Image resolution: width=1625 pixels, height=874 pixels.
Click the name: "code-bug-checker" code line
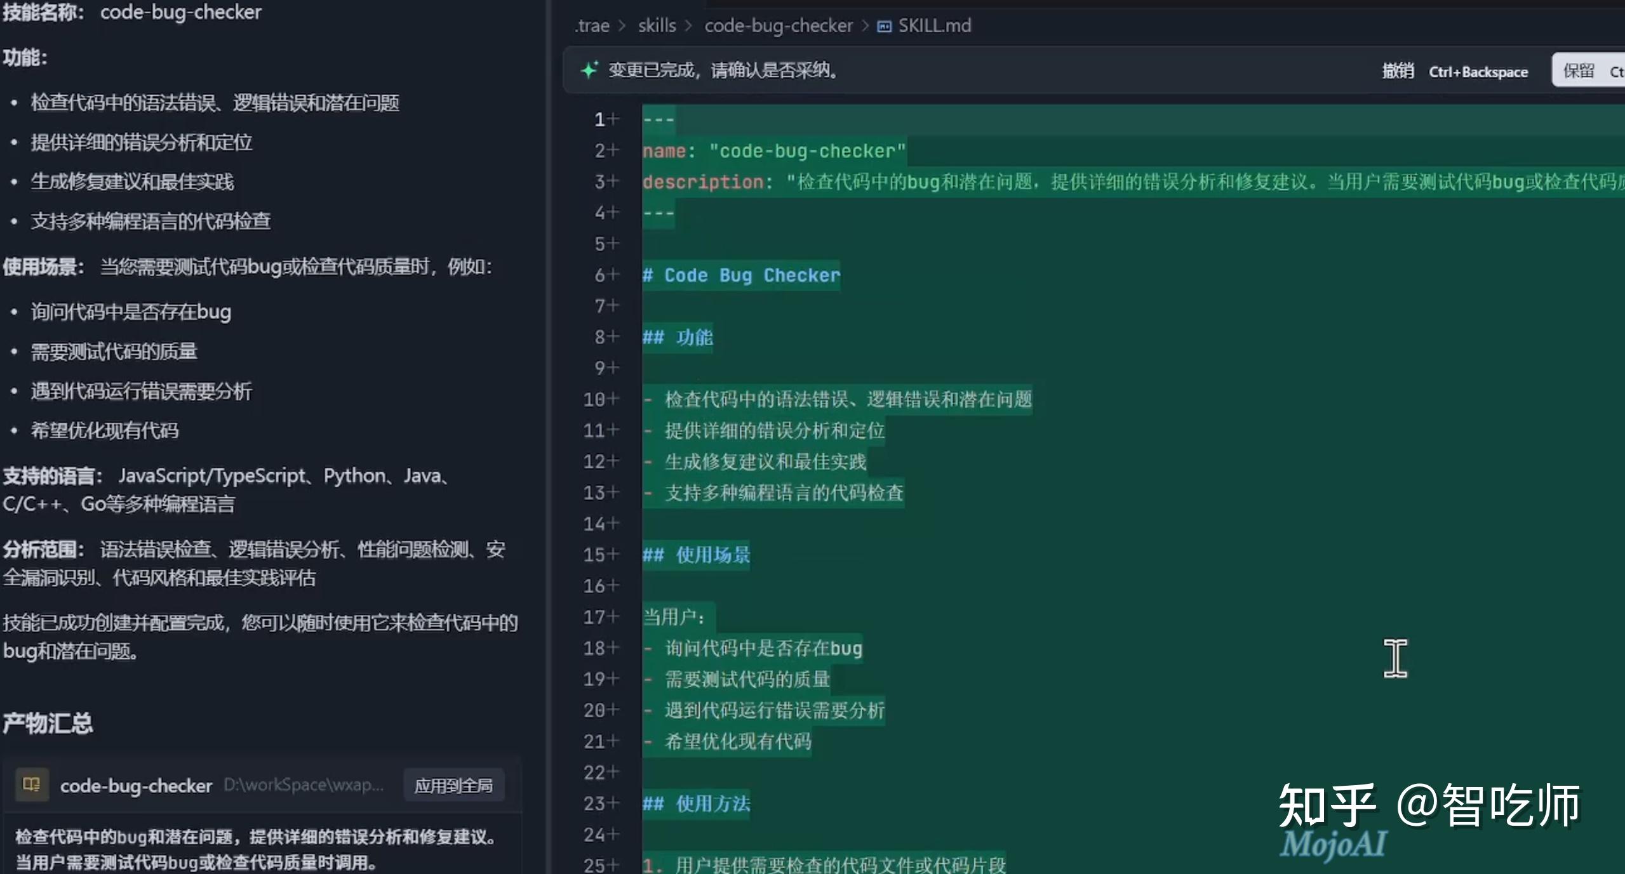(x=774, y=151)
